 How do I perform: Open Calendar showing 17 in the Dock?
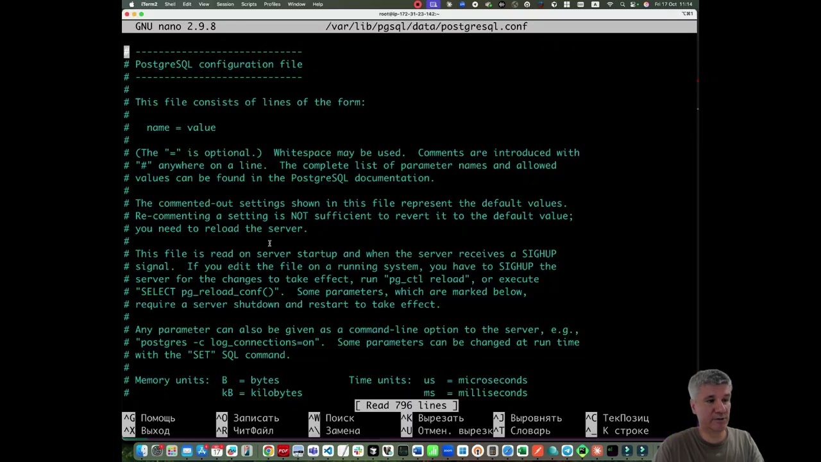[x=217, y=450]
